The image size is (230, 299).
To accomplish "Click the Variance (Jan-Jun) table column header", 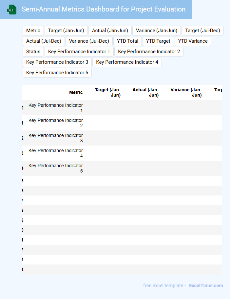I will coord(186,92).
